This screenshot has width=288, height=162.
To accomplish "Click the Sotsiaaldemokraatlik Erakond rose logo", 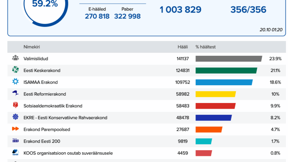I will pos(15,105).
